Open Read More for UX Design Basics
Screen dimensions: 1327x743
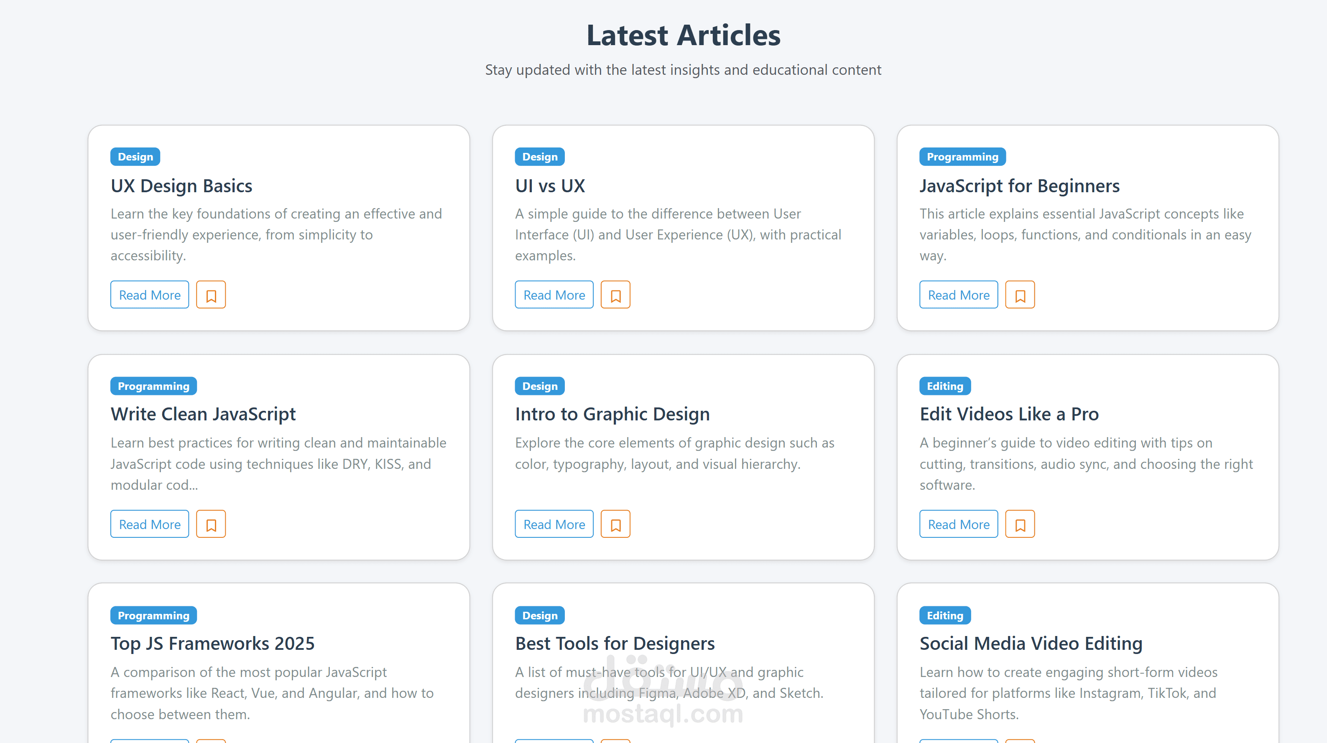(x=149, y=295)
